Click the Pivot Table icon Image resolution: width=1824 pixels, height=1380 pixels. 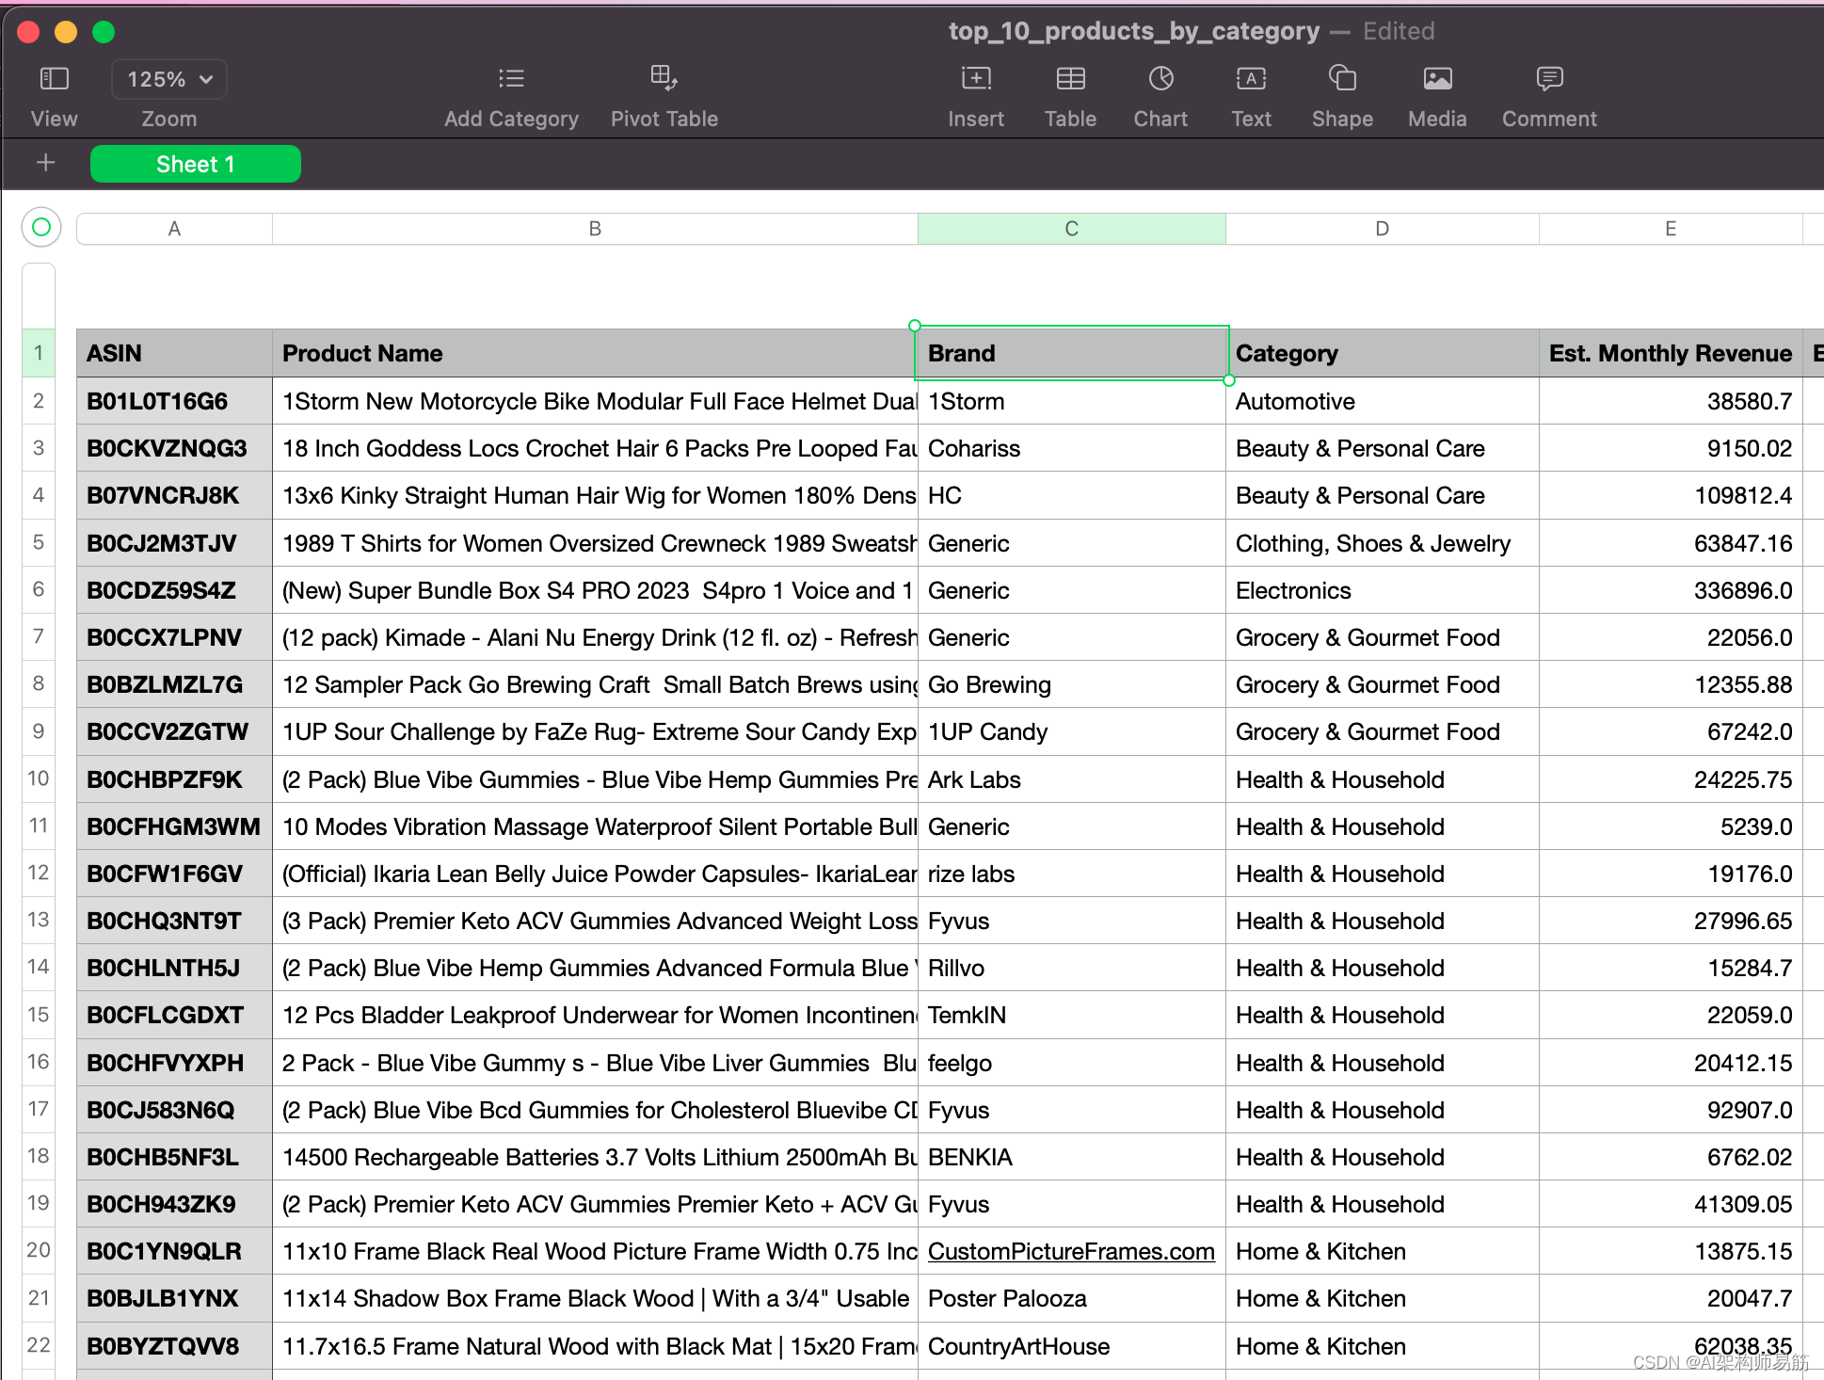click(664, 78)
